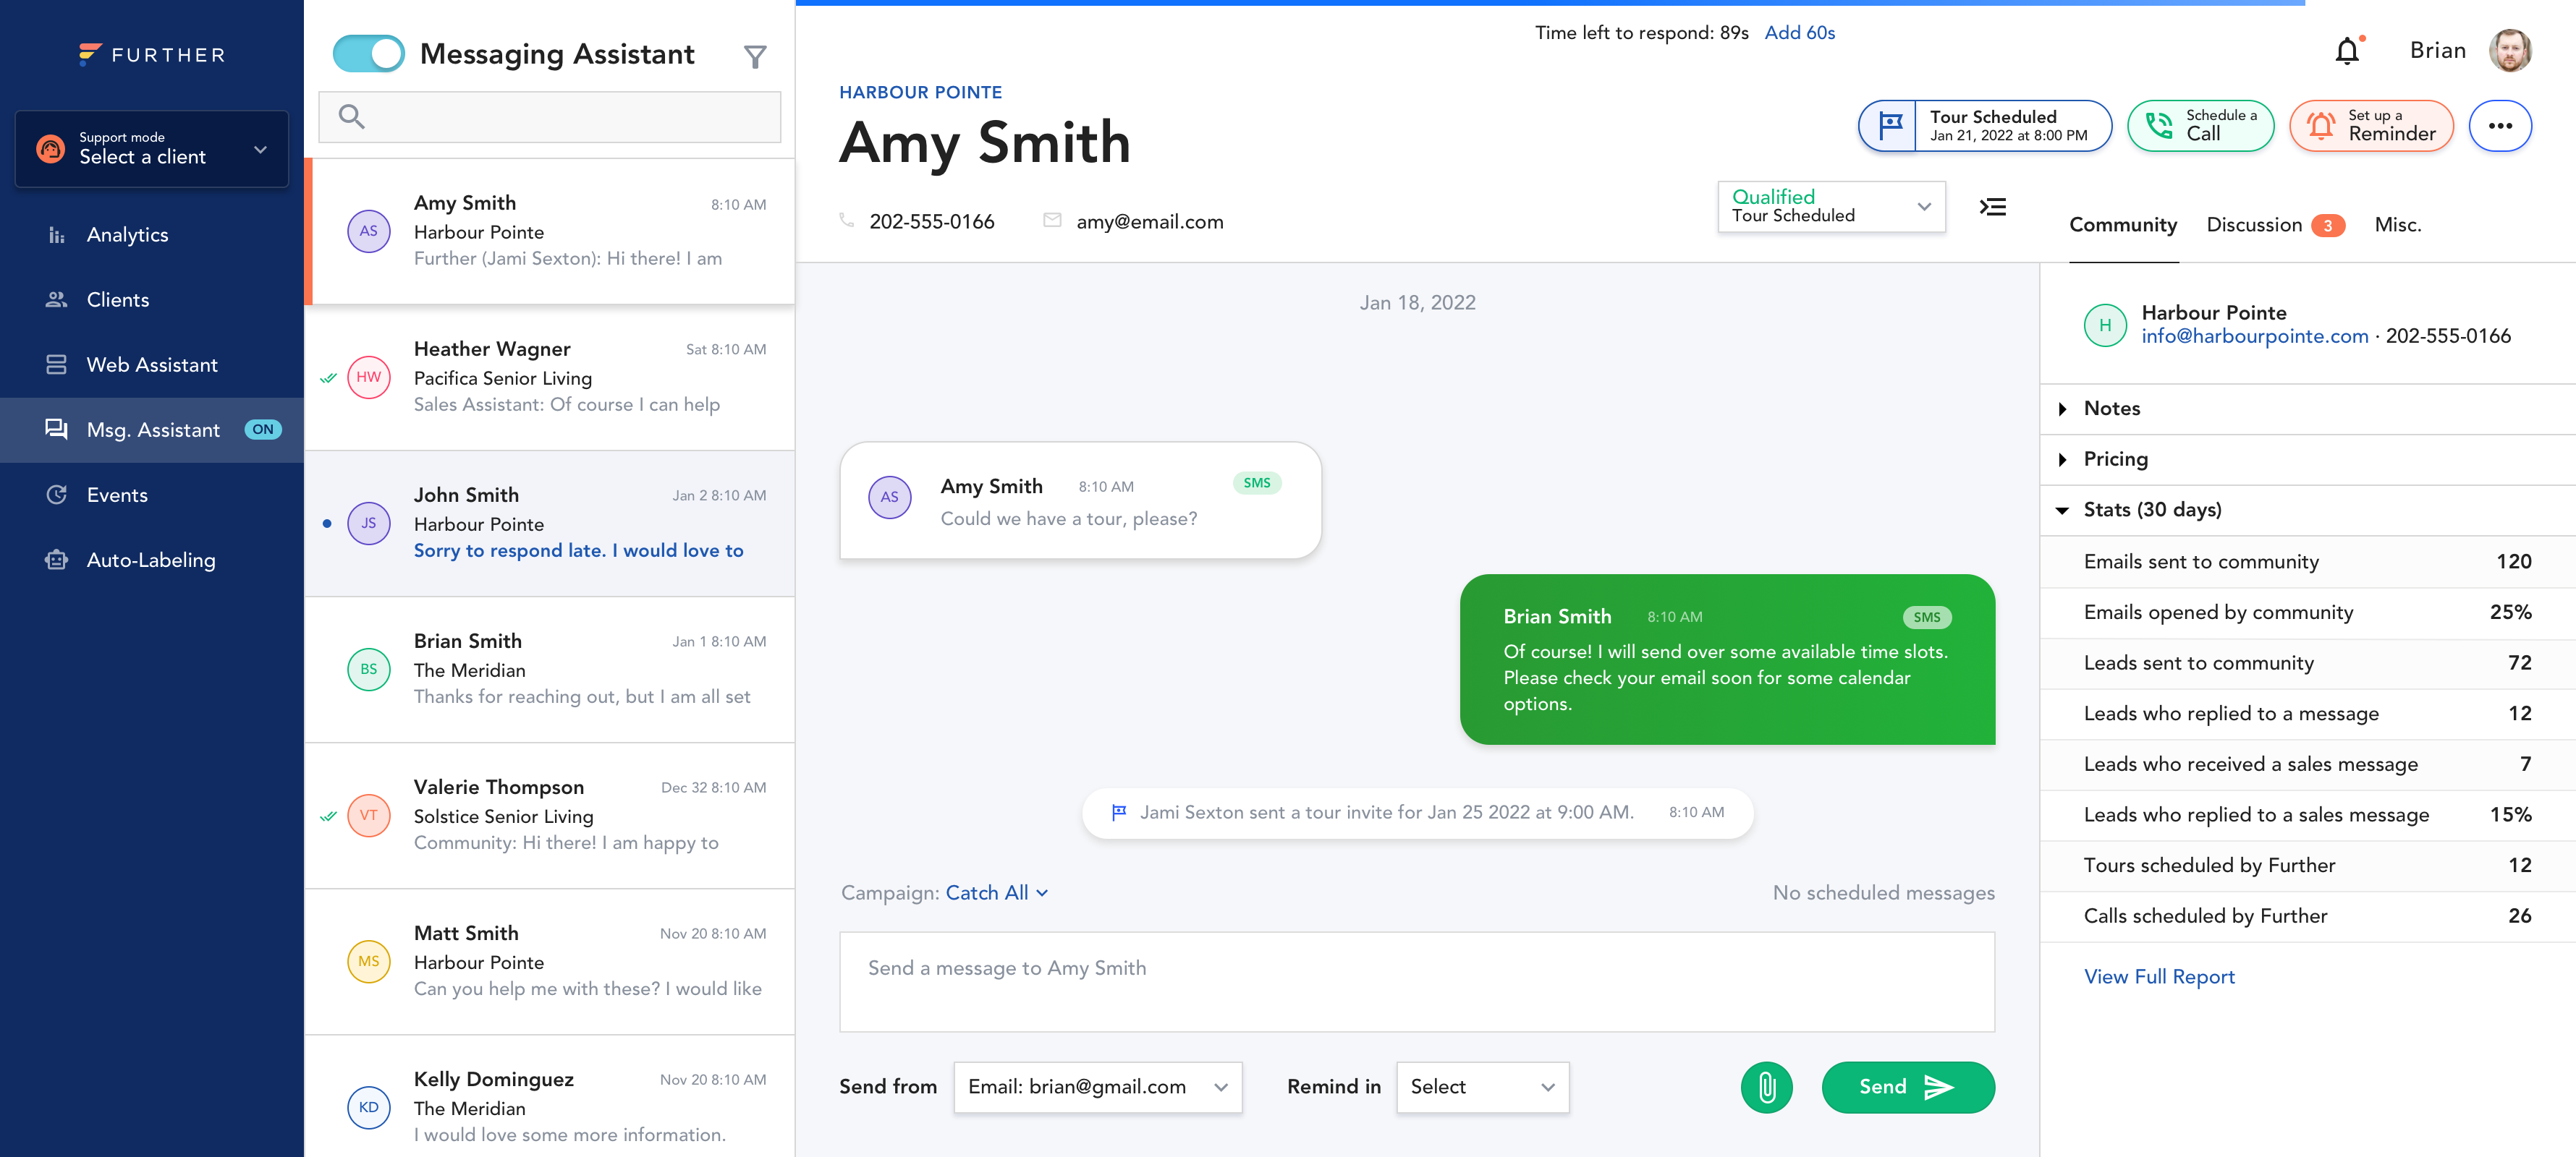Open Events section
The width and height of the screenshot is (2576, 1157).
tap(116, 495)
